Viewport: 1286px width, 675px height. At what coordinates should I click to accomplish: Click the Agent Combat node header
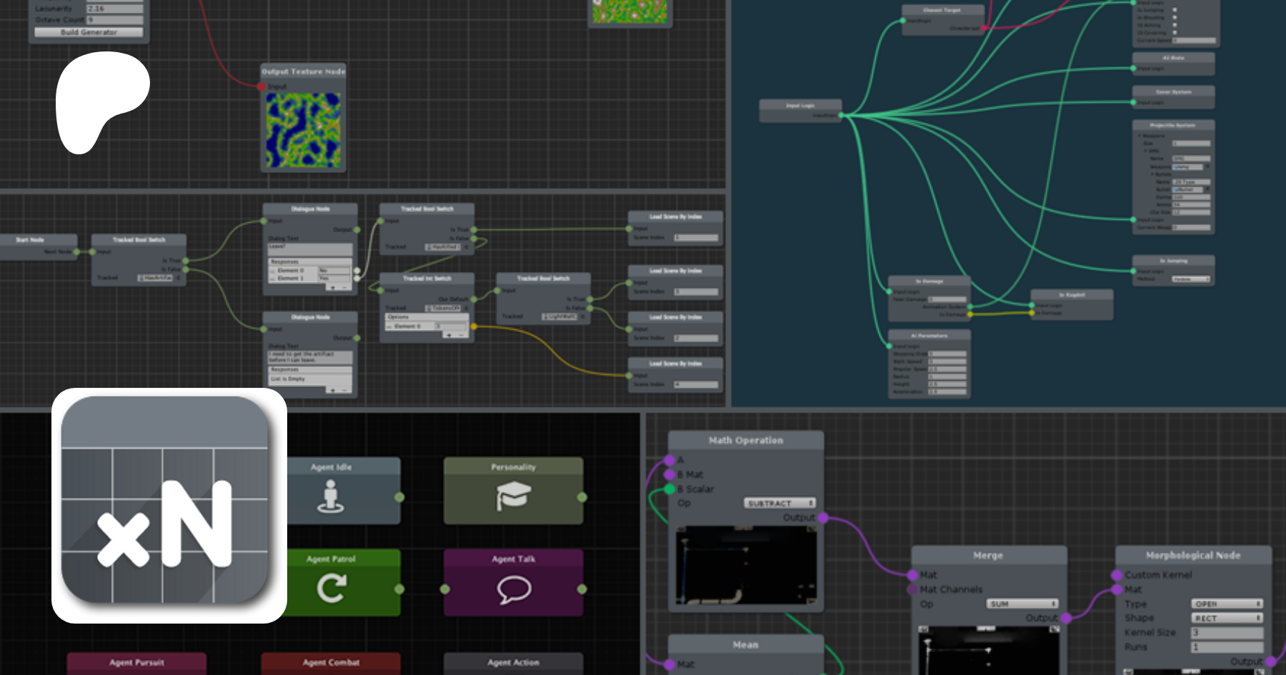click(331, 663)
